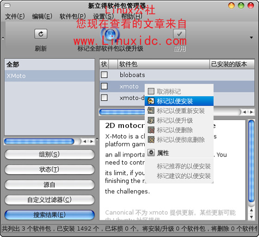This screenshot has height=237, width=259.
Task: Choose 标记以便重新安装 in context menu
Action: [179, 111]
